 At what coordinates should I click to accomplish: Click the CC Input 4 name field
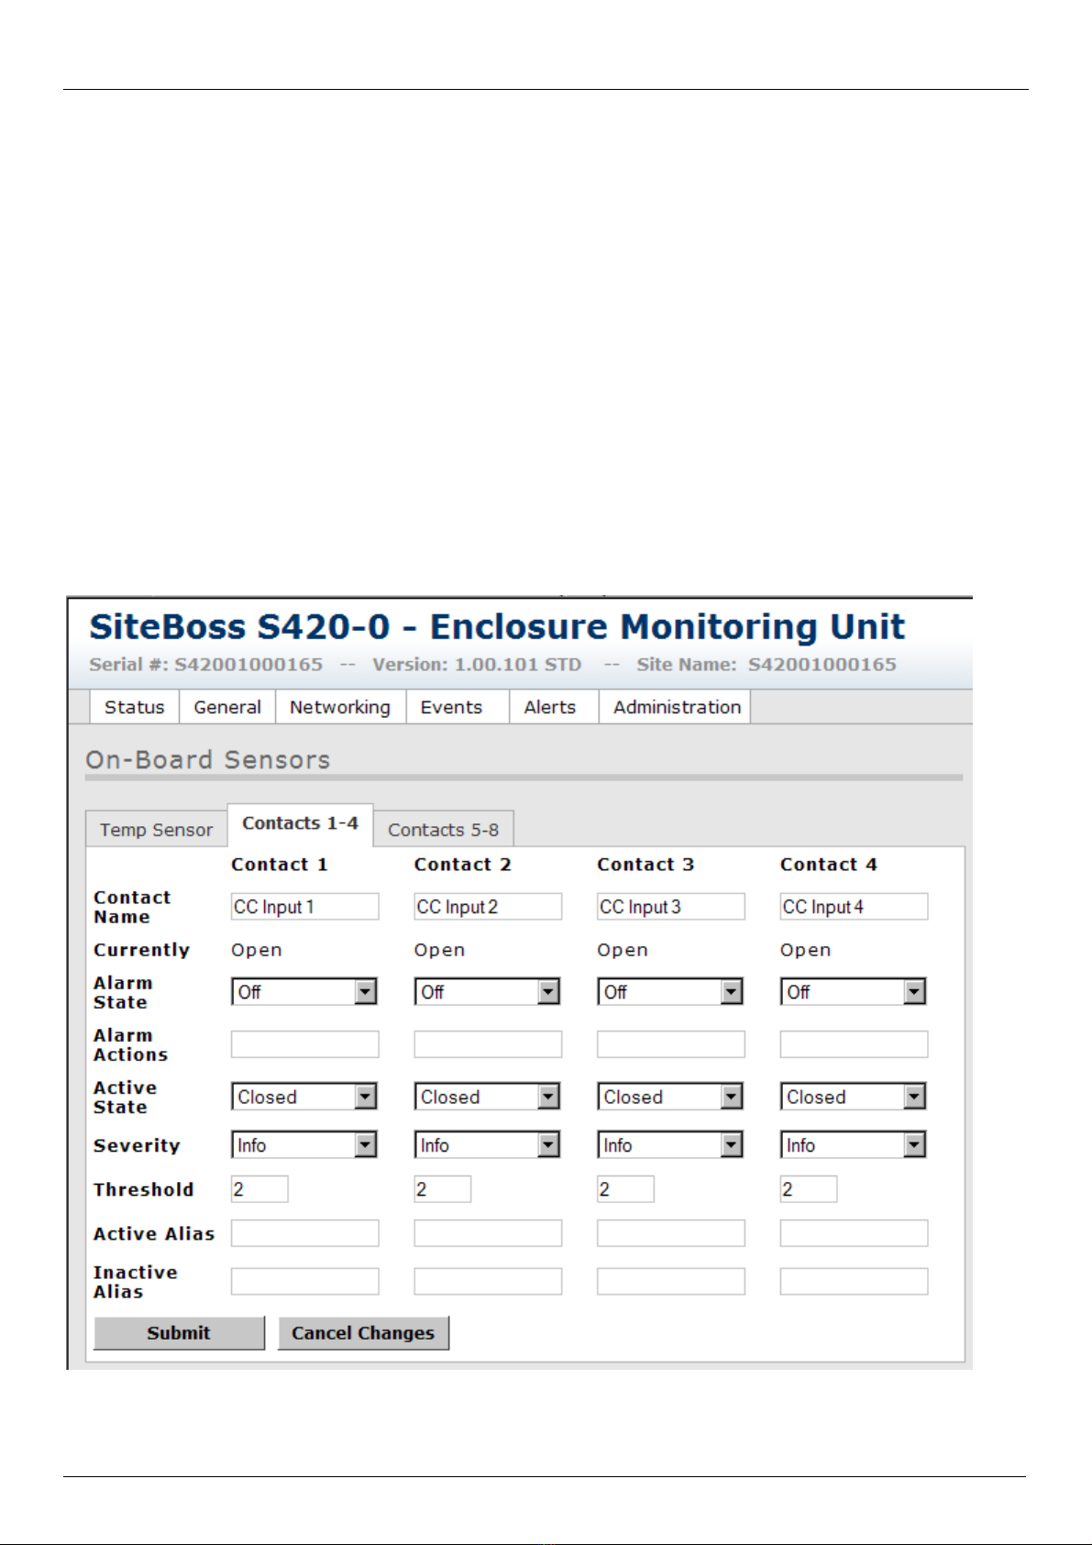click(854, 907)
